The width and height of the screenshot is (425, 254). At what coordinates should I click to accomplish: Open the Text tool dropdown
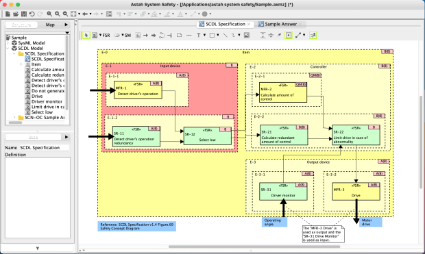tap(204, 35)
